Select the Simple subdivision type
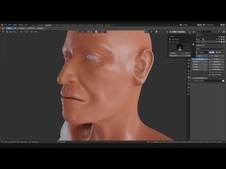This screenshot has height=169, width=226. pos(216,59)
